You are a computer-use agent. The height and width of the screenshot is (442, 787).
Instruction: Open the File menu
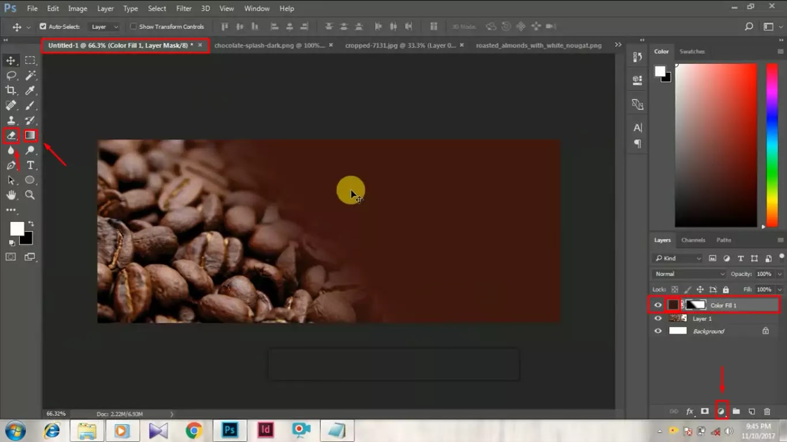32,9
